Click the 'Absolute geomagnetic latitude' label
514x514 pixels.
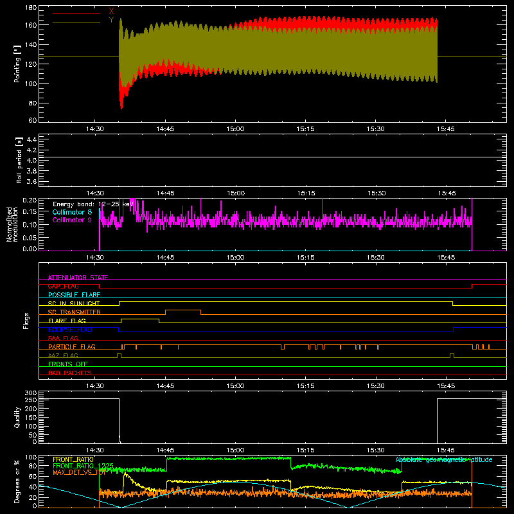444,459
